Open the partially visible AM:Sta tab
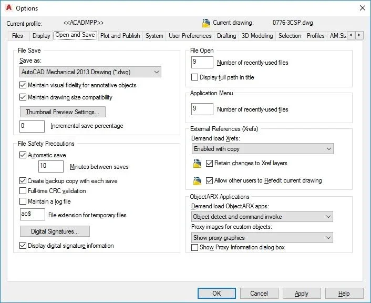 [x=338, y=36]
